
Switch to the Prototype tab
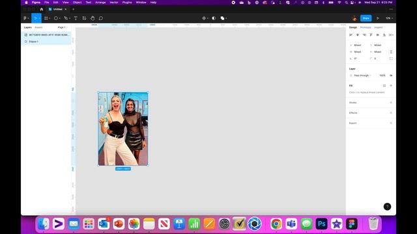(x=366, y=27)
